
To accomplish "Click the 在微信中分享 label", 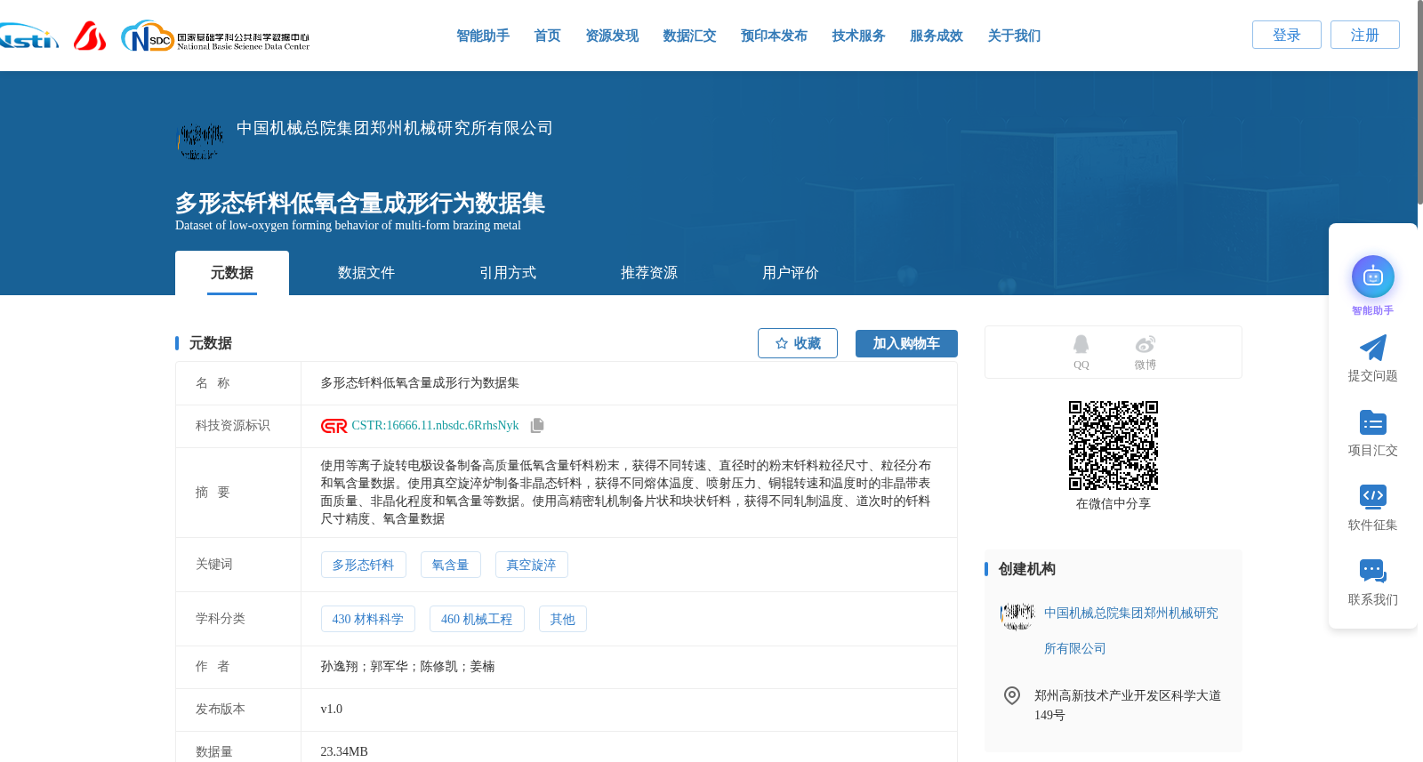I will [1113, 504].
